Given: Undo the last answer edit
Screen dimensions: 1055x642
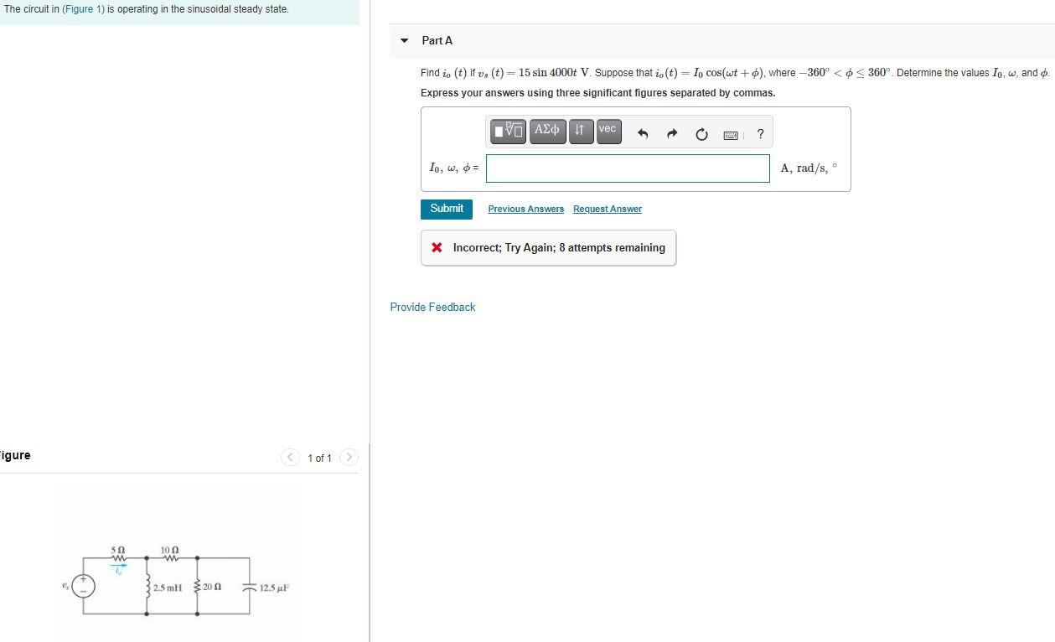Looking at the screenshot, I should click(x=642, y=133).
